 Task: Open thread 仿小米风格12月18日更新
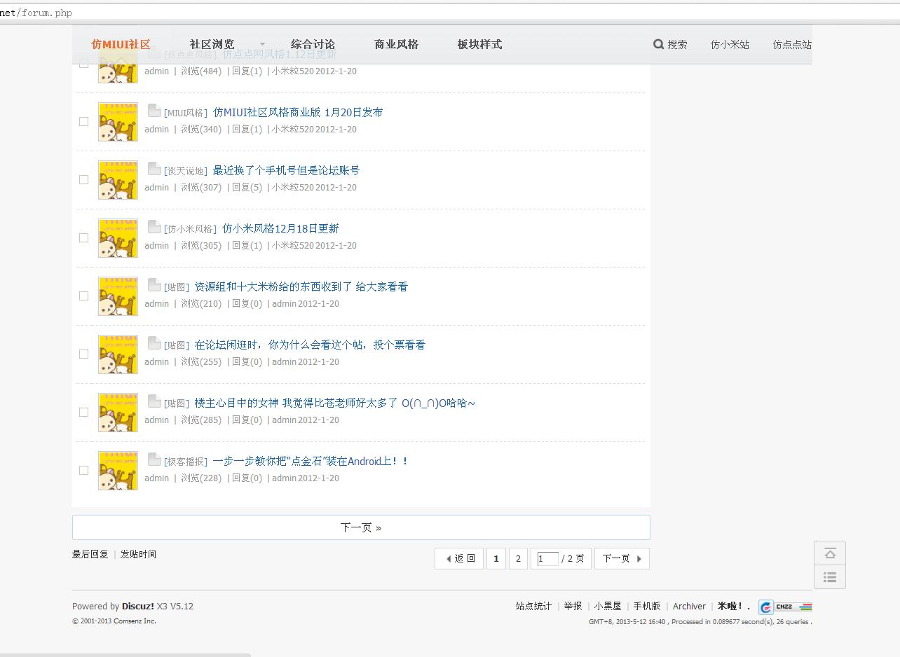coord(280,228)
